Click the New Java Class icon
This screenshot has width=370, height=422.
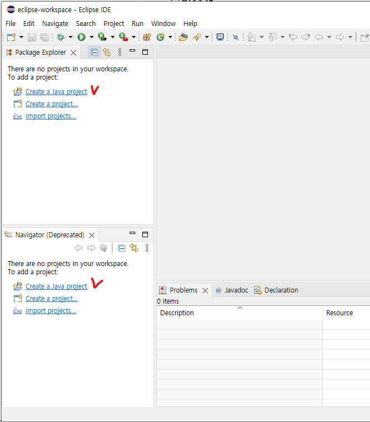[x=161, y=37]
